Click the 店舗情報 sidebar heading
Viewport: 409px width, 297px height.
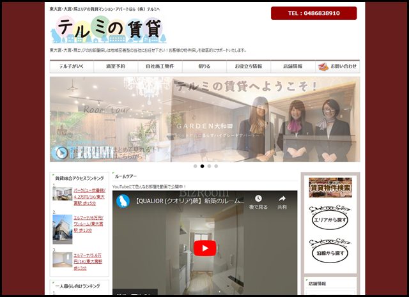coord(317,284)
